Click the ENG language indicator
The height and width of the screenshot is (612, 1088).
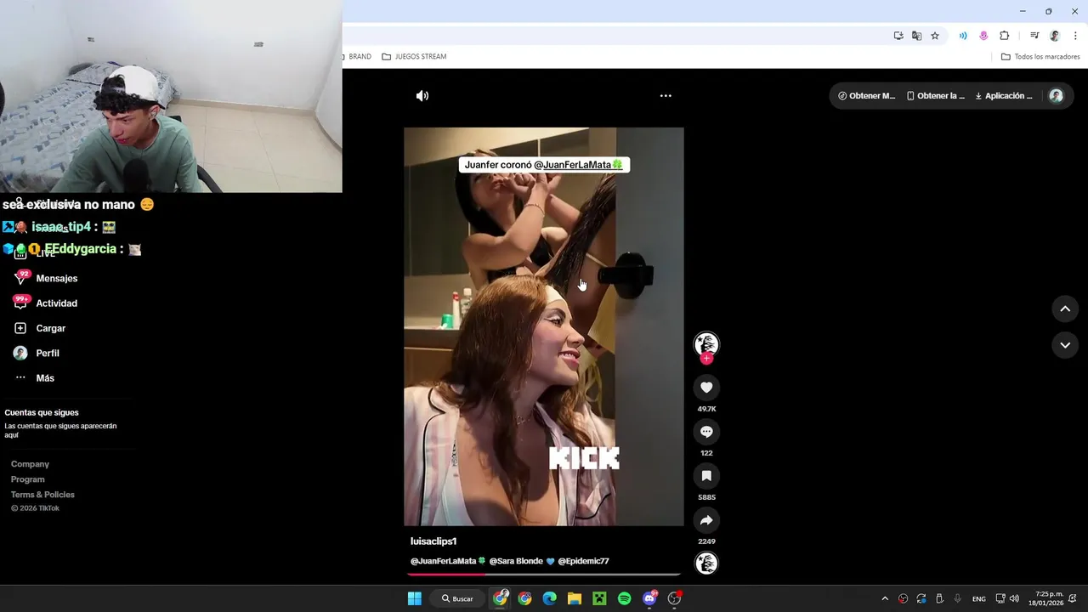coord(979,598)
